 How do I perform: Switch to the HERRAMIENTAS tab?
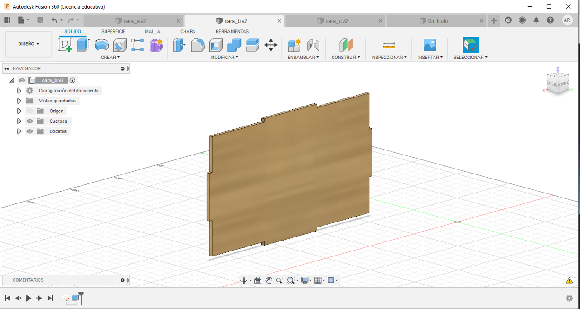(232, 32)
